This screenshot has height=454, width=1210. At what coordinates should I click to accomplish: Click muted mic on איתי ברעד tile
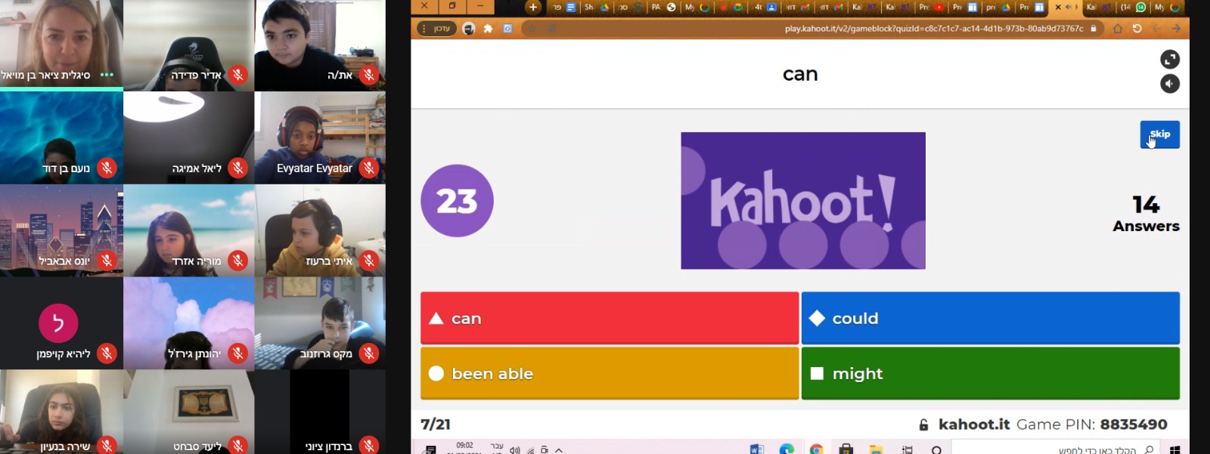point(369,261)
